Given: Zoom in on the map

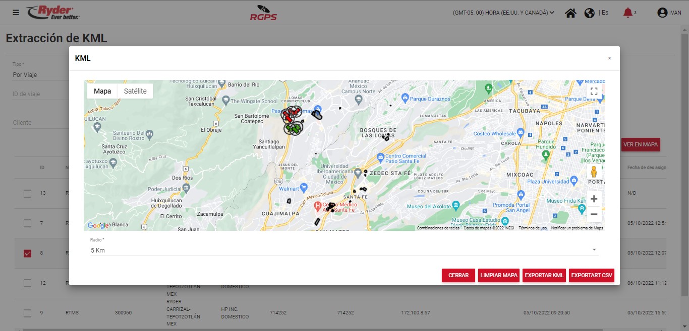Looking at the screenshot, I should [x=594, y=199].
